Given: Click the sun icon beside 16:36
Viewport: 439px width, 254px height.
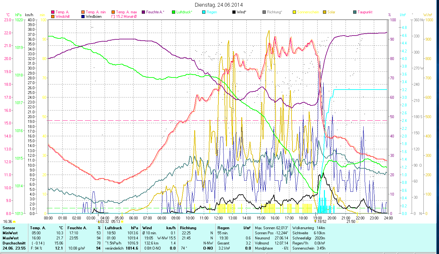Looking at the screenshot, I should pos(14,222).
